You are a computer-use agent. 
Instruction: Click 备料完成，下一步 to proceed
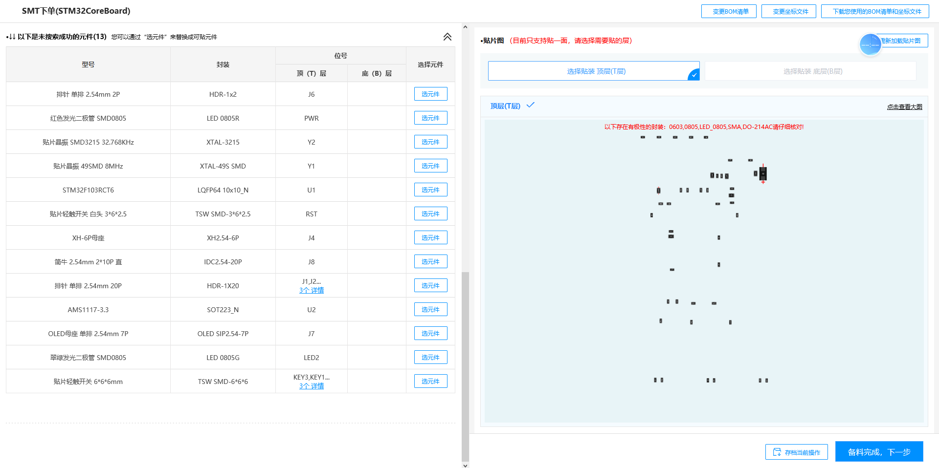pyautogui.click(x=879, y=451)
